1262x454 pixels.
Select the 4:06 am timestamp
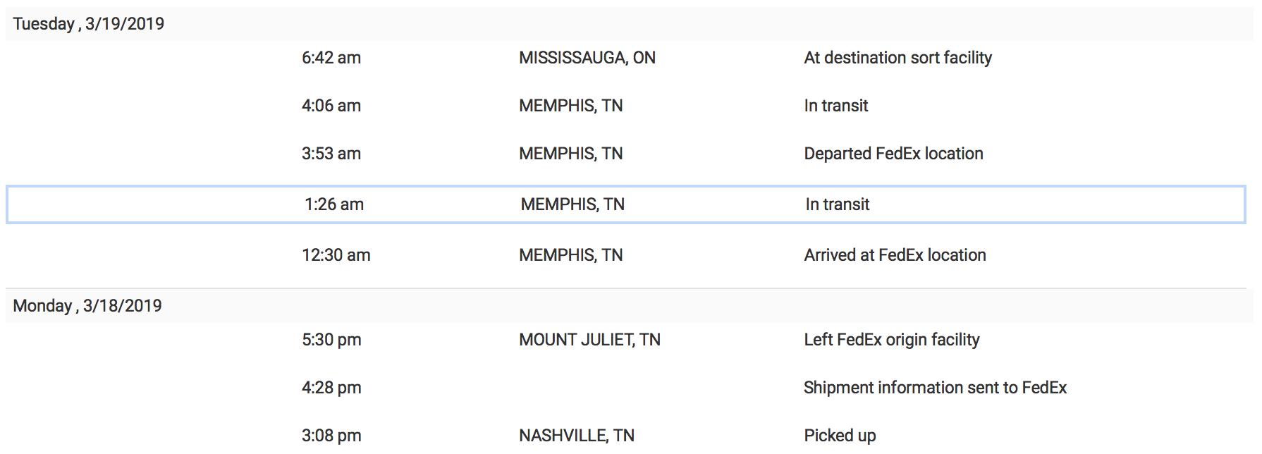pos(331,106)
